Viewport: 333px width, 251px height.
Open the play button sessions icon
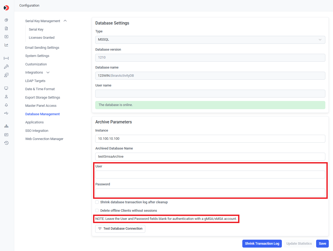tap(6, 37)
